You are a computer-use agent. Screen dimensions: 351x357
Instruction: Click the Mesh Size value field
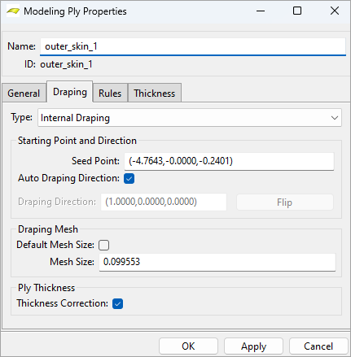tap(217, 262)
